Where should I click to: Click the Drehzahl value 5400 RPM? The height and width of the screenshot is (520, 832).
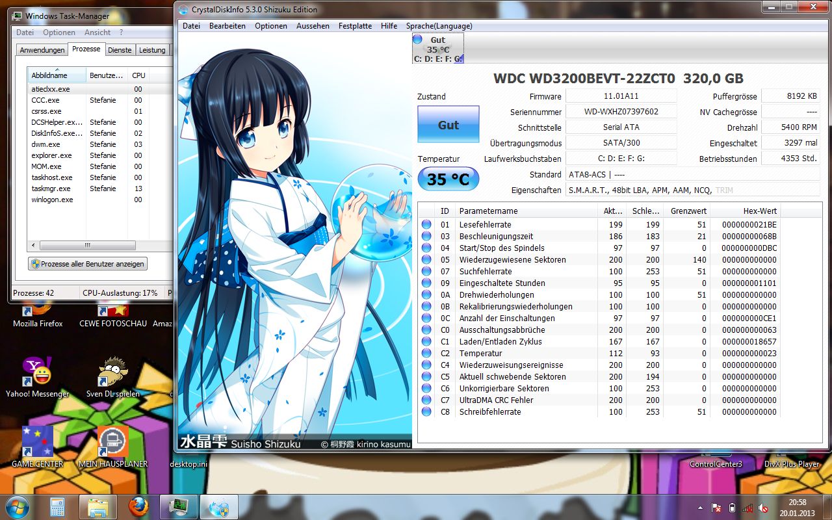(790, 127)
